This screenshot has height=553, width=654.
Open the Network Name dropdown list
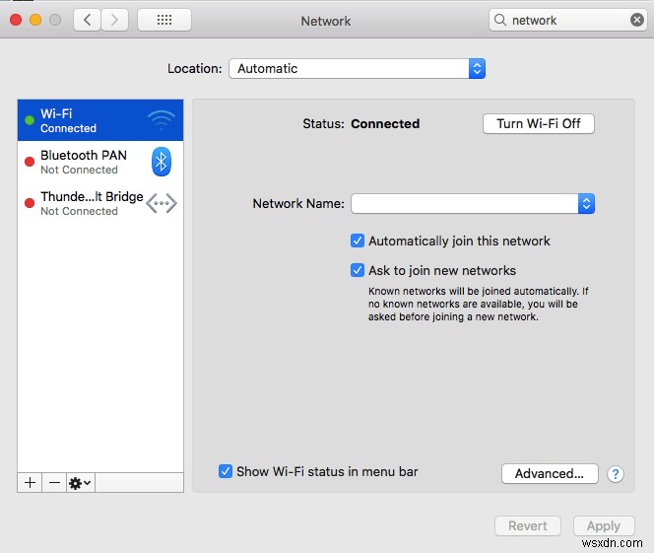(473, 204)
